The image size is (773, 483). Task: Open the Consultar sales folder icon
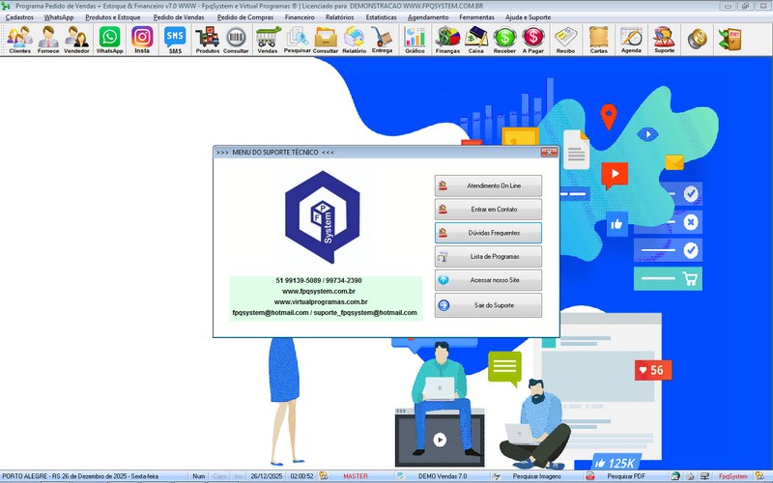[326, 40]
